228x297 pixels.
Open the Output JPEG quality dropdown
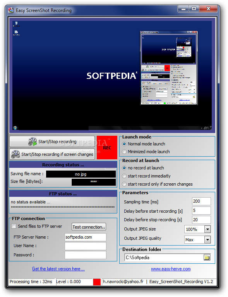click(x=207, y=240)
